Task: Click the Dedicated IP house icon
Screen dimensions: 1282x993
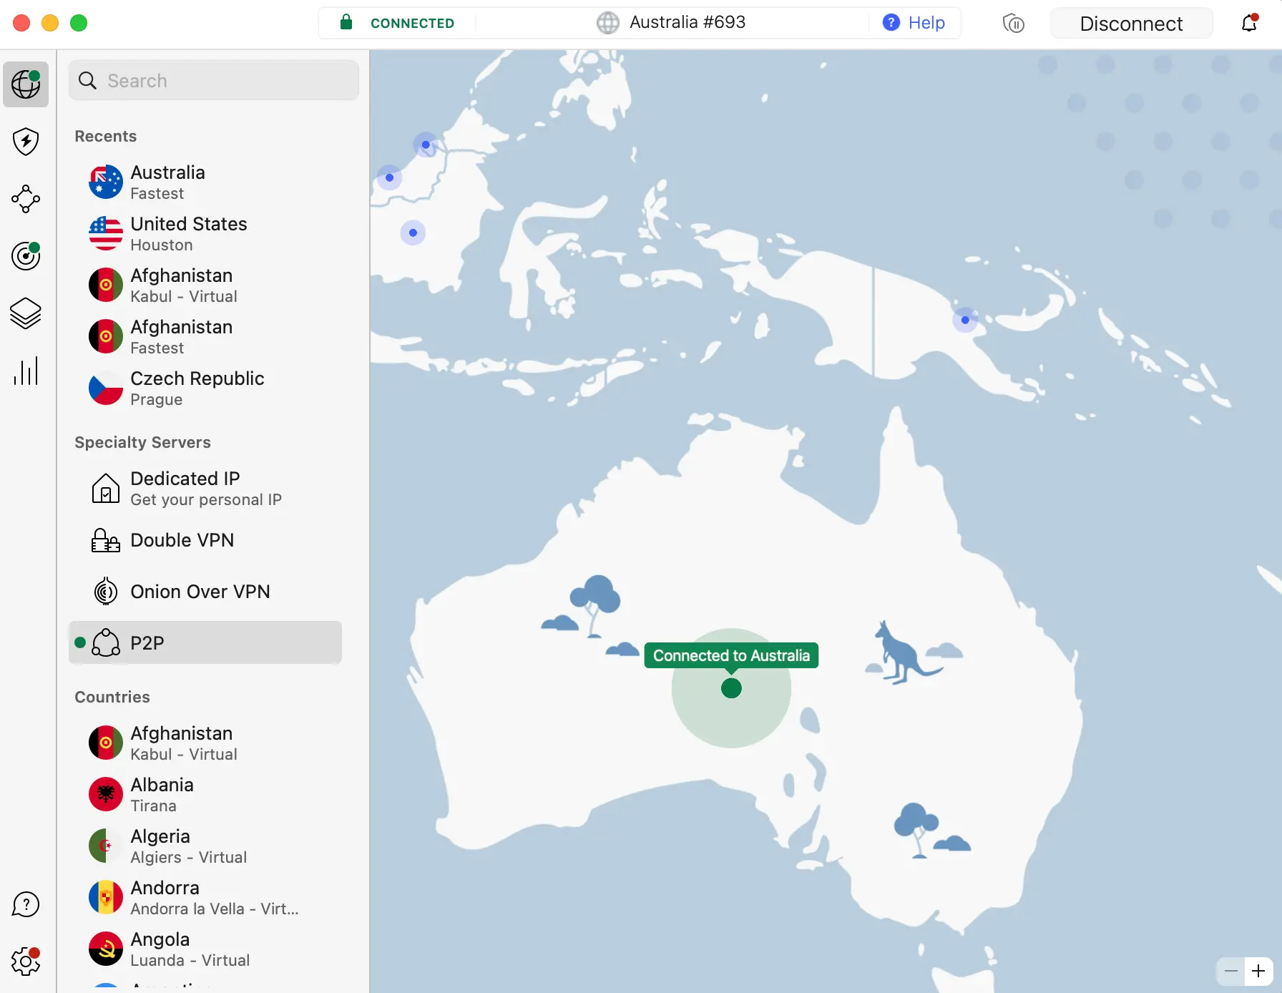Action: (106, 489)
